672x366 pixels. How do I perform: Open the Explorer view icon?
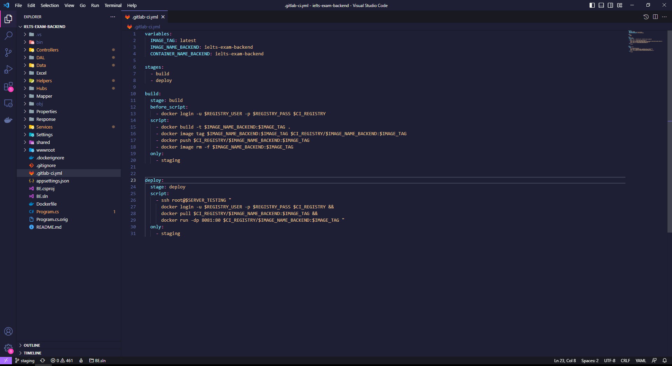click(x=8, y=19)
